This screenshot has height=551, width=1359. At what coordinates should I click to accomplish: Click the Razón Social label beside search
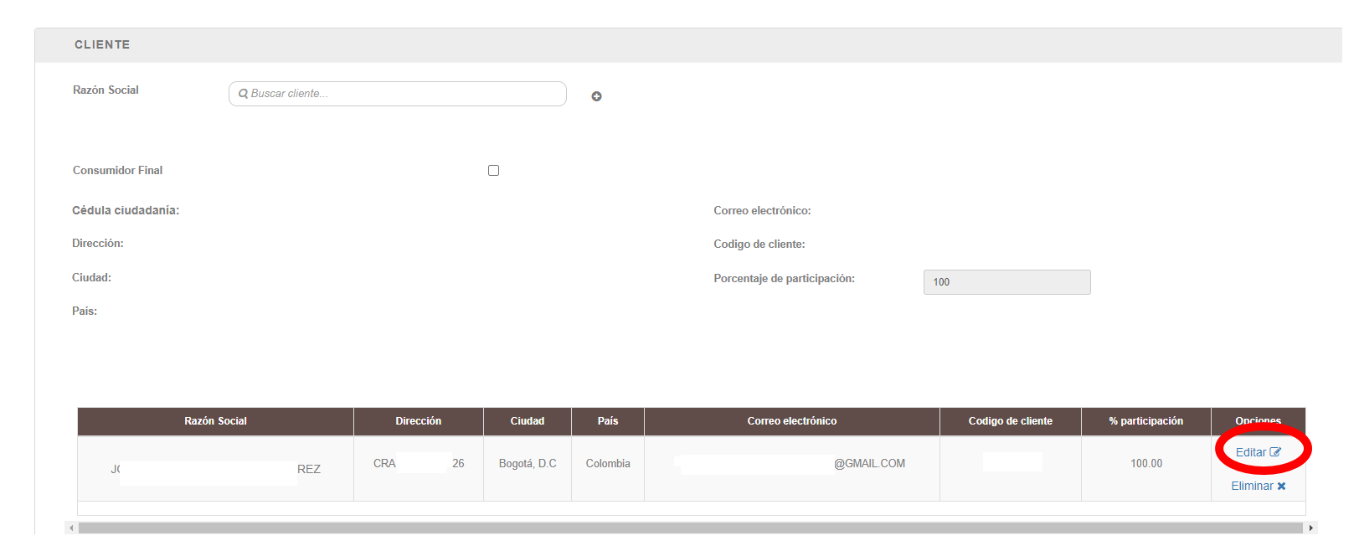106,90
